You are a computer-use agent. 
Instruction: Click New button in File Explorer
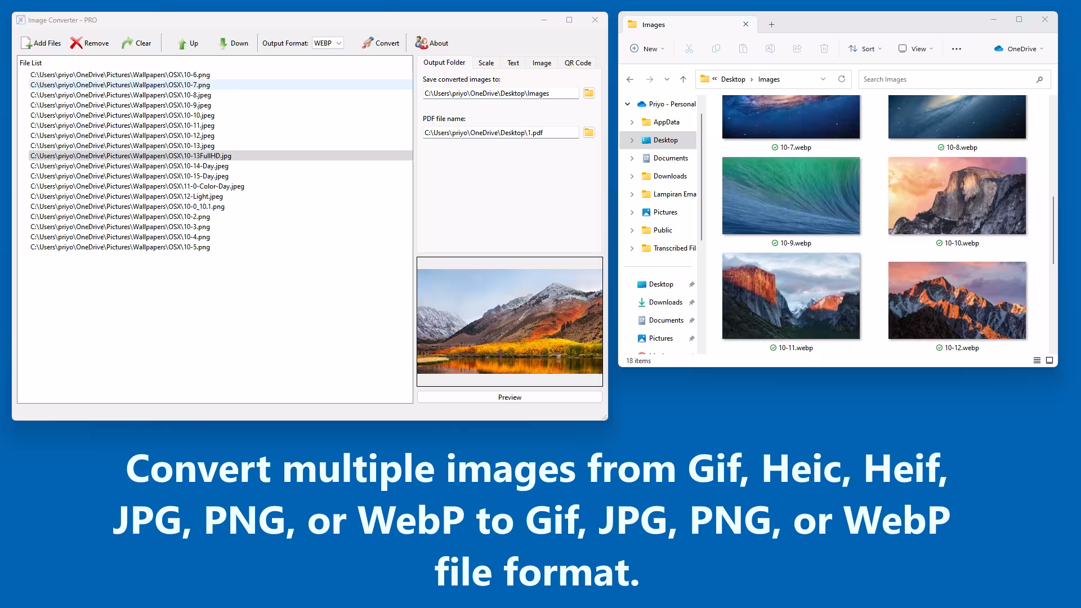point(647,48)
